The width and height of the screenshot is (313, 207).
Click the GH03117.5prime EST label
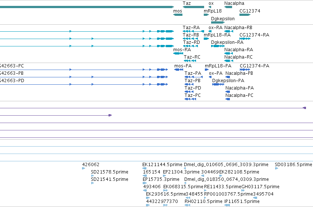coord(260,187)
